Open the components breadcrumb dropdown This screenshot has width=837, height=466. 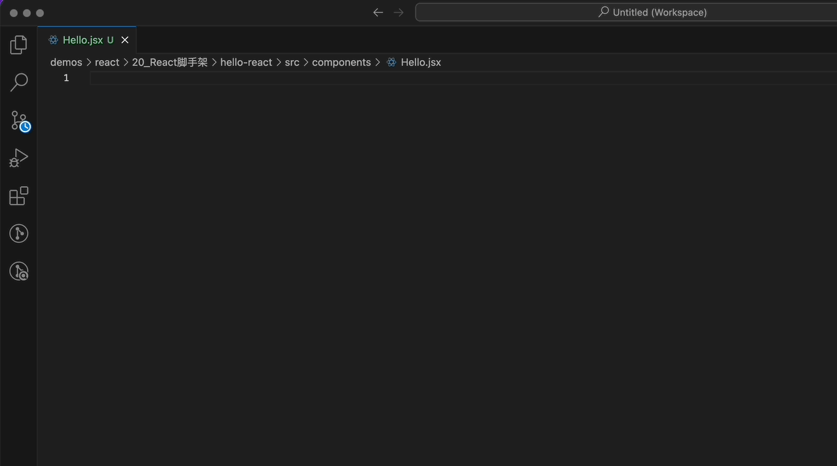(341, 62)
